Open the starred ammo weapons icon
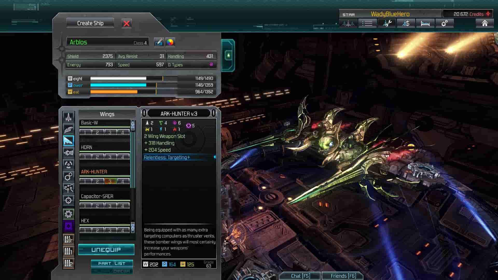Image resolution: width=498 pixels, height=280 pixels. point(68,240)
